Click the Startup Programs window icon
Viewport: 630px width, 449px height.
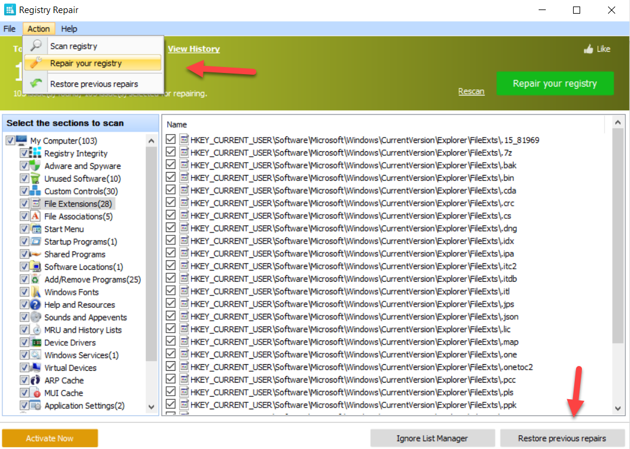click(x=36, y=241)
